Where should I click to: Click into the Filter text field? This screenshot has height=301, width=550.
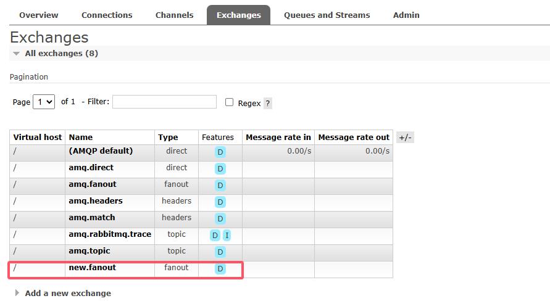click(164, 102)
